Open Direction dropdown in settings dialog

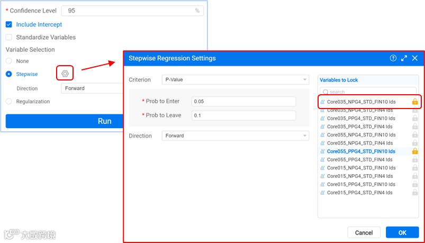tap(236, 136)
